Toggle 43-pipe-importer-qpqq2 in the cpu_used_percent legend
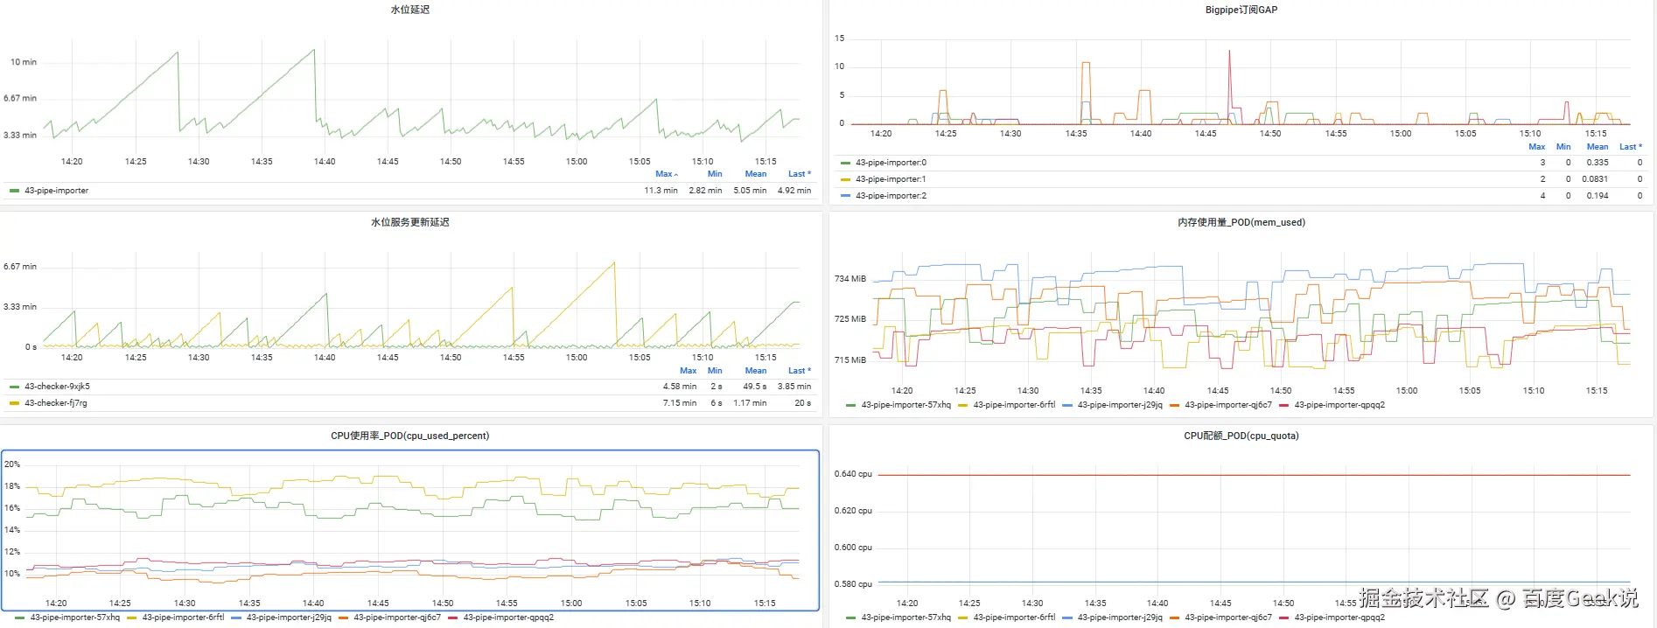 508,618
